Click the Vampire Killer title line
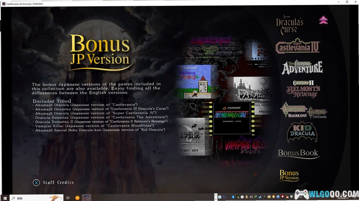The height and width of the screenshot is (201, 359). point(94,126)
